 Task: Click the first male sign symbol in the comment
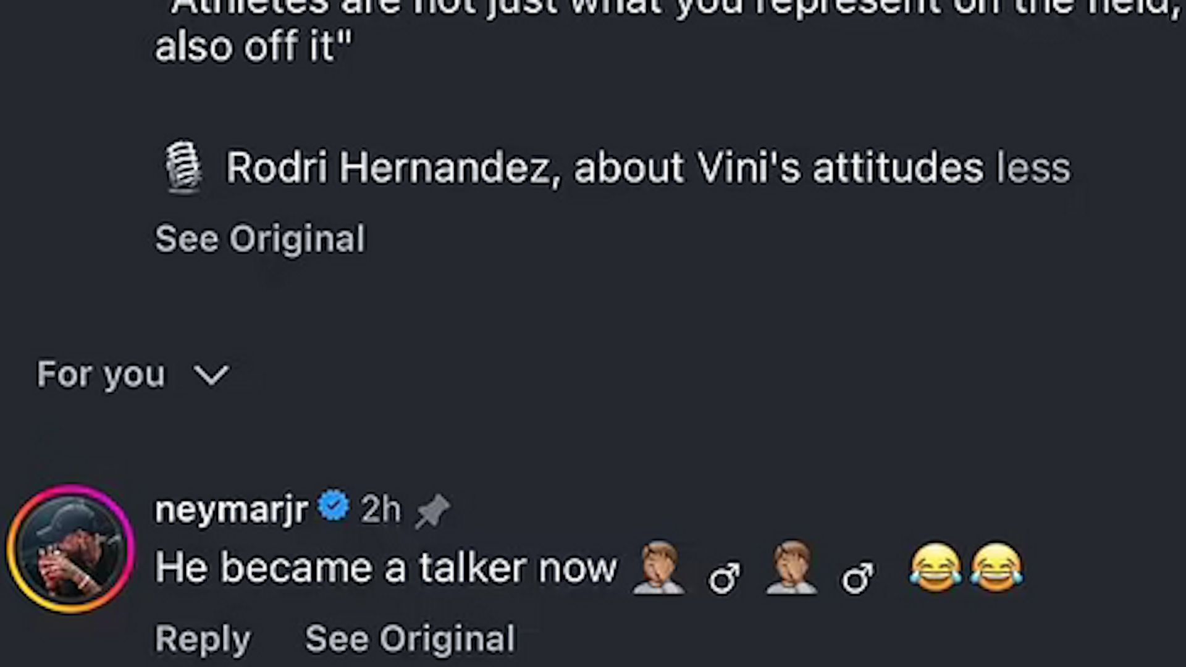[x=725, y=578]
